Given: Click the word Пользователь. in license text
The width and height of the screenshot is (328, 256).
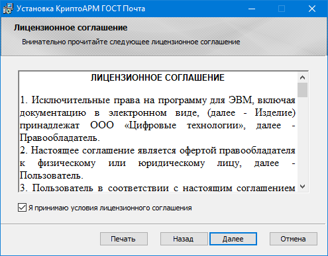Looking at the screenshot, I should click(52, 176).
